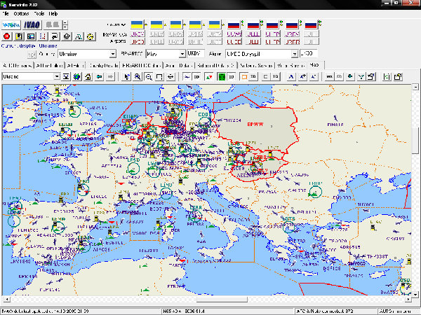Click the first Russian flag button
This screenshot has height=315, width=421.
tap(234, 25)
